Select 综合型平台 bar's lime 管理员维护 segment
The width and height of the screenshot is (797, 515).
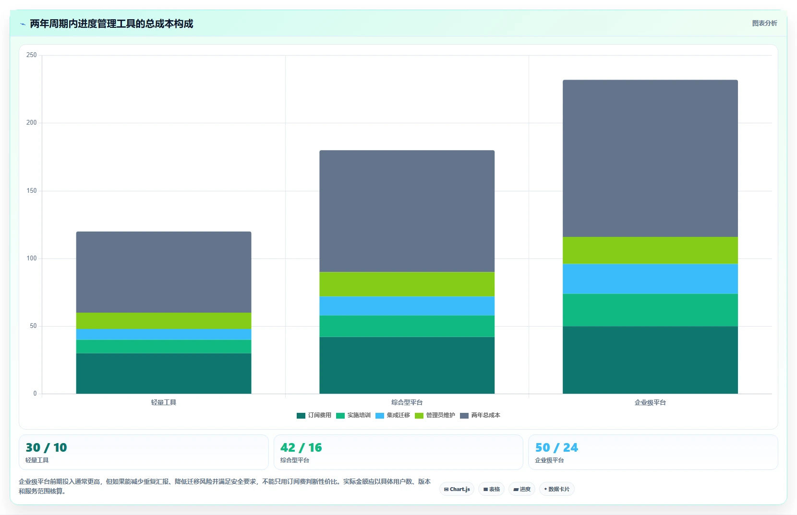407,284
